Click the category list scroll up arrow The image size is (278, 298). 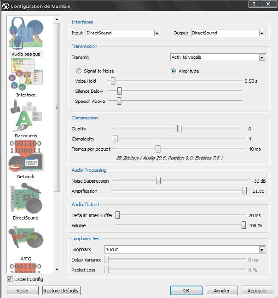point(57,19)
